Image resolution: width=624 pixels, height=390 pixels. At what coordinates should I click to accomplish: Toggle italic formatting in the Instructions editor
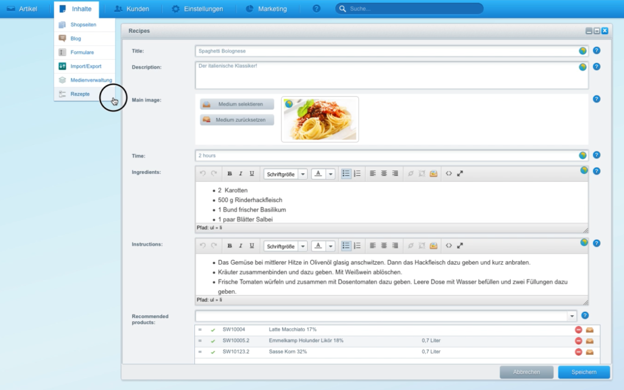241,246
